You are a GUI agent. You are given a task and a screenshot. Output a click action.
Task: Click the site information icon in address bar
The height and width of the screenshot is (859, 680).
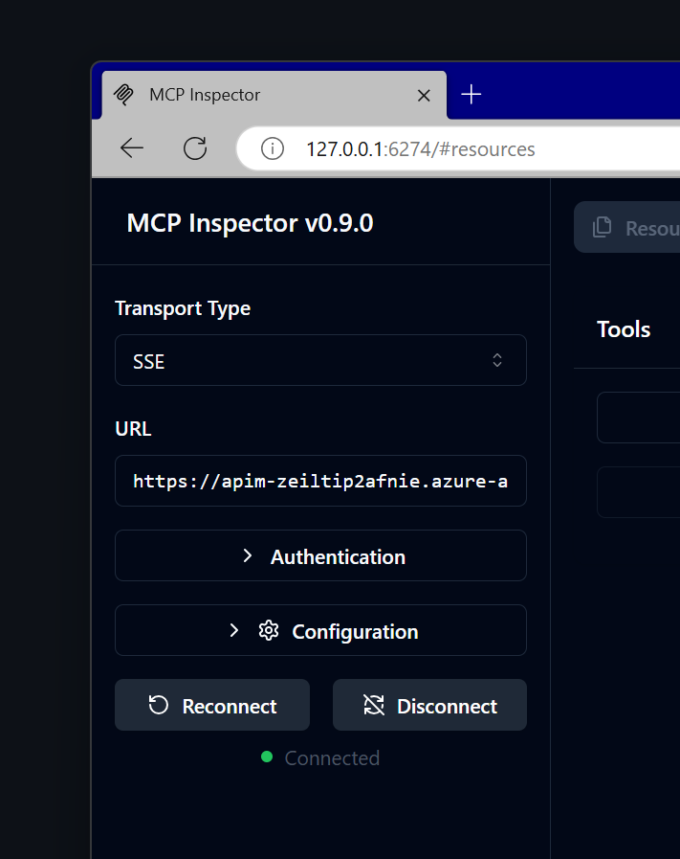pyautogui.click(x=272, y=148)
